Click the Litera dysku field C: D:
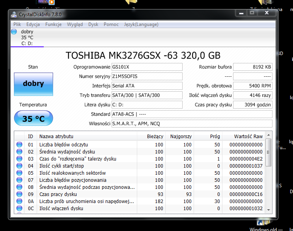 [x=147, y=105]
